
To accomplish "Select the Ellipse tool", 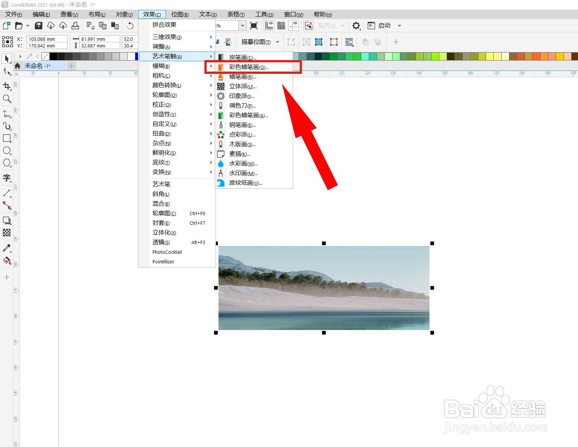I will 7,150.
